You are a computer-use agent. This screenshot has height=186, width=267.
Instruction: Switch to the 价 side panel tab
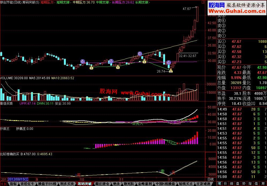click(226, 184)
